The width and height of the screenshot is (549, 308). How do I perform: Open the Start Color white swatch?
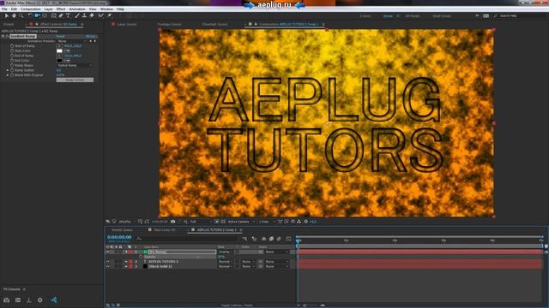coord(59,50)
